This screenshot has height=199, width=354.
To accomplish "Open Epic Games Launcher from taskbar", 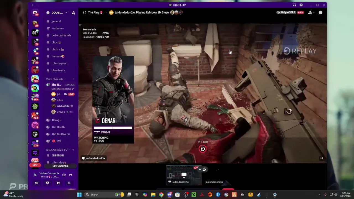I will click(137, 195).
